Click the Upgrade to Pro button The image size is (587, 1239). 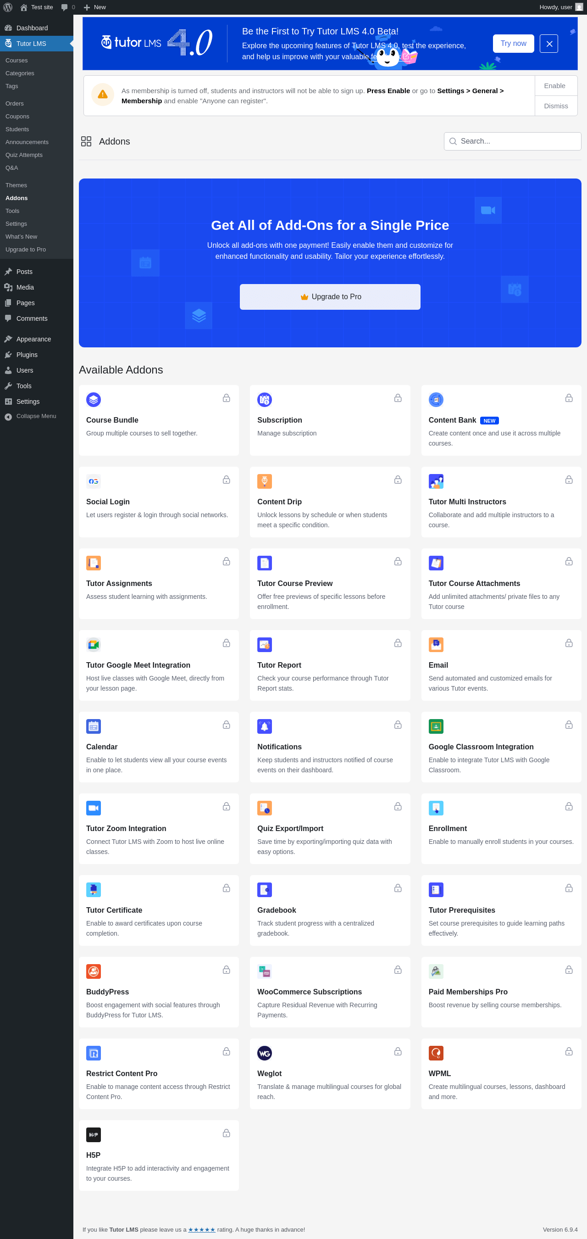(x=330, y=297)
